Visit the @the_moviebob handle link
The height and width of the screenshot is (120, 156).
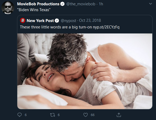click(81, 4)
